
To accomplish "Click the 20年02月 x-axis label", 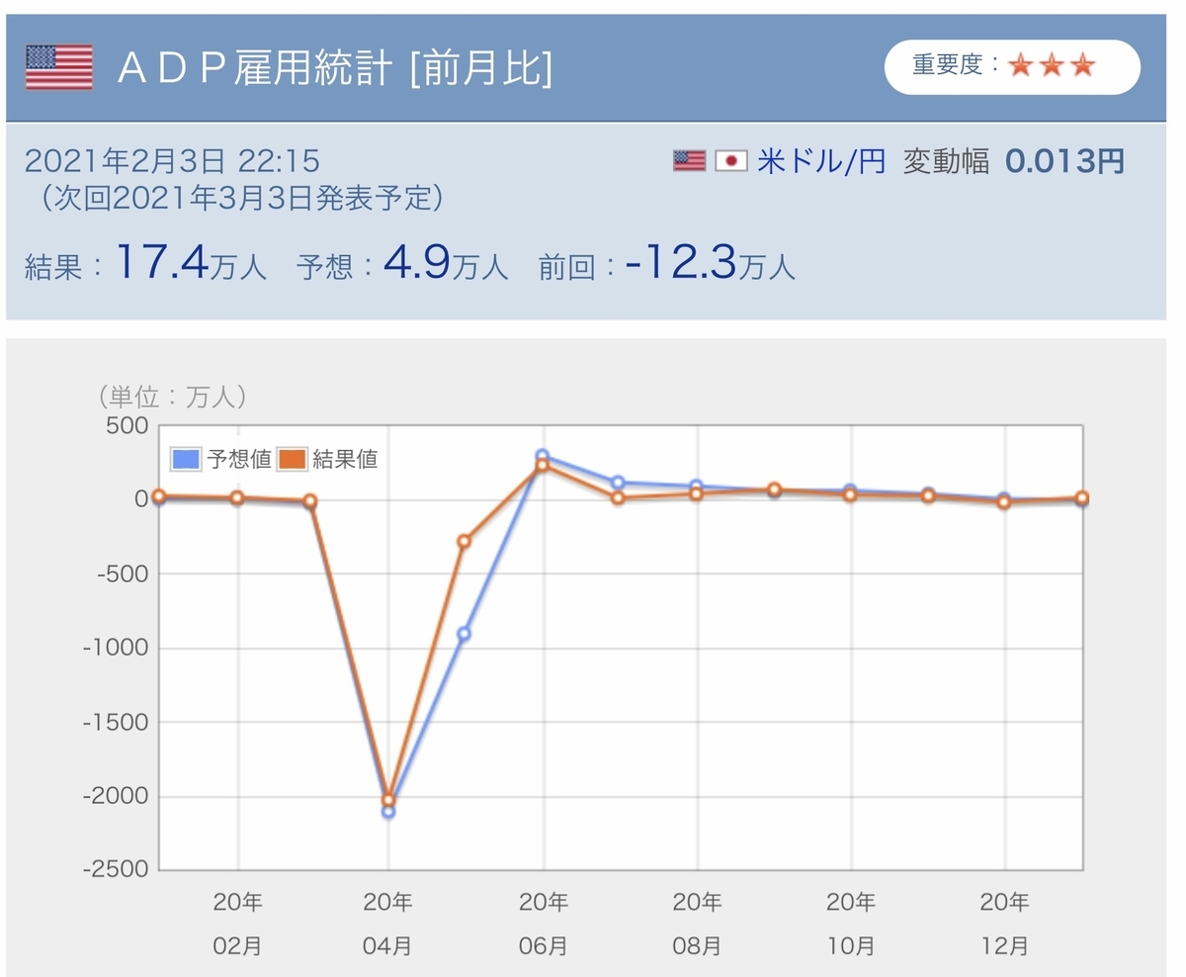I will pos(238,924).
